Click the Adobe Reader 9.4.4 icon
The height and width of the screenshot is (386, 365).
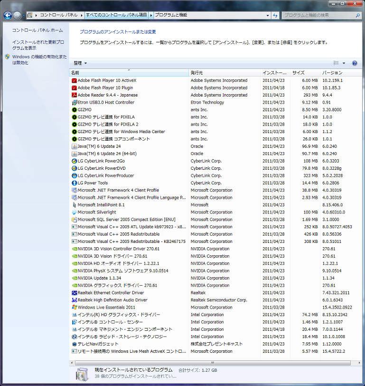(x=74, y=95)
